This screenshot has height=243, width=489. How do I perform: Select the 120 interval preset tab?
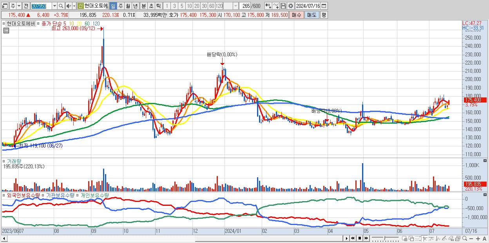click(x=219, y=6)
